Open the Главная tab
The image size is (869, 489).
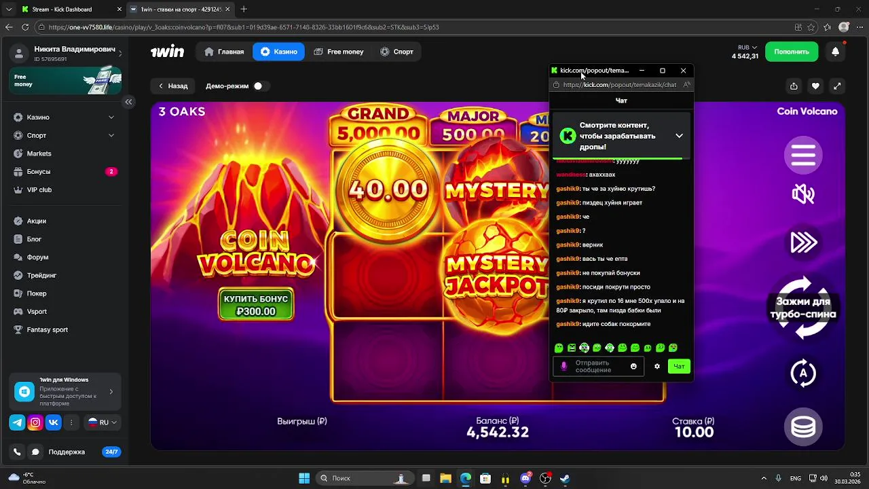[224, 52]
